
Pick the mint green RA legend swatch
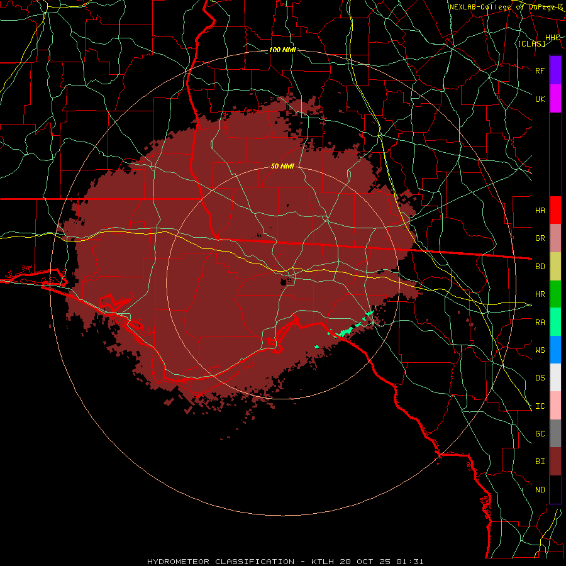coord(555,322)
